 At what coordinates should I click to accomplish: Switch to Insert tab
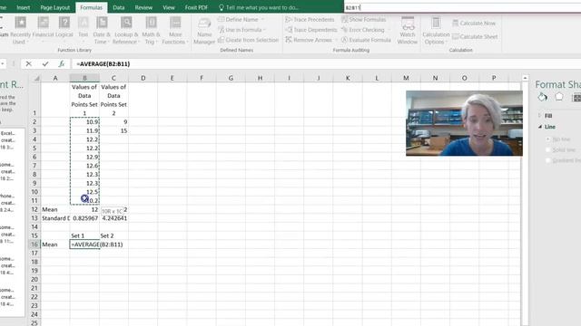[23, 7]
